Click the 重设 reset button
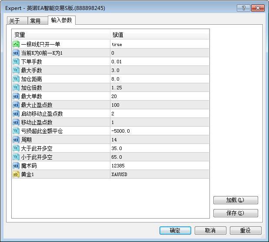 tap(246, 230)
